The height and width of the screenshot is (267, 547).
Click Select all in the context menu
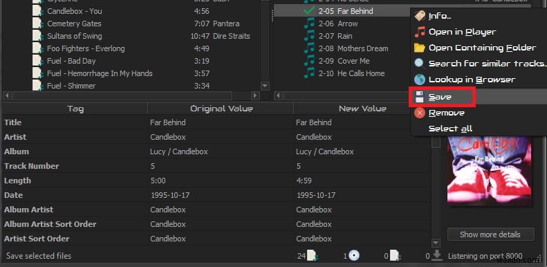pyautogui.click(x=479, y=129)
